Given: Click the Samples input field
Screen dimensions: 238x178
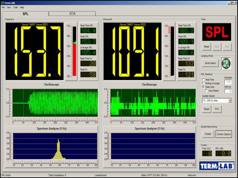Looking at the screenshot, I should click(x=228, y=82).
